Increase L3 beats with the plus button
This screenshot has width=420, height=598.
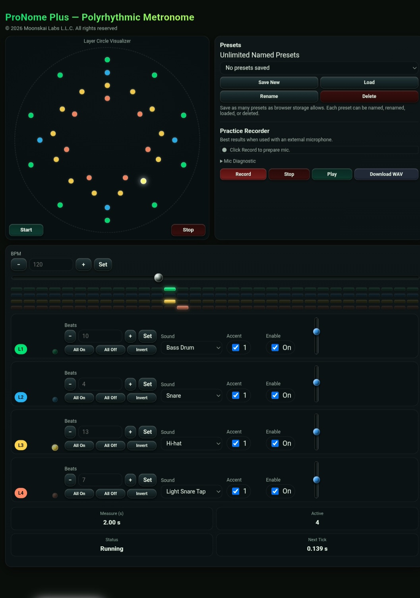click(130, 432)
